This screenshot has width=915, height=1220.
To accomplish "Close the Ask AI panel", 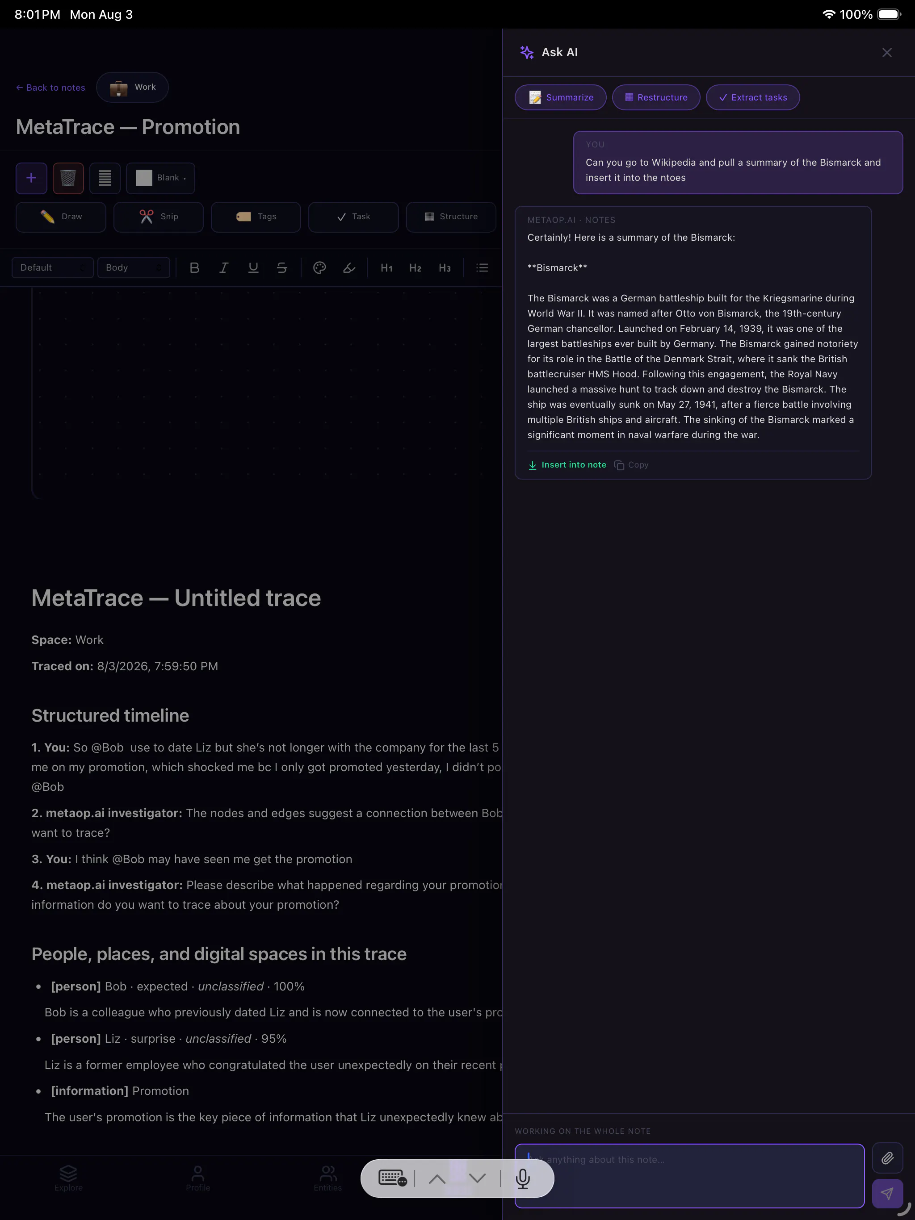I will pos(887,52).
